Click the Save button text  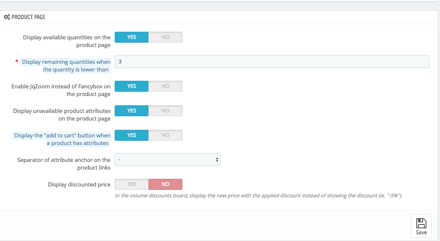[421, 233]
